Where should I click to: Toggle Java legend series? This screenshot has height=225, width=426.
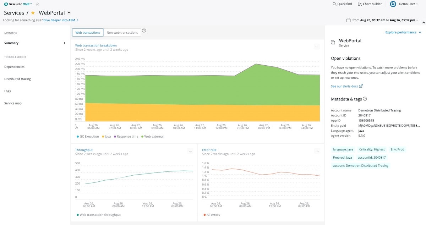[x=106, y=136]
